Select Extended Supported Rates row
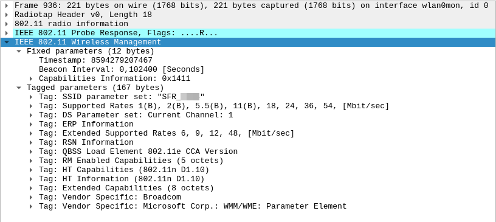Viewport: 496px width, 222px height. point(248,133)
